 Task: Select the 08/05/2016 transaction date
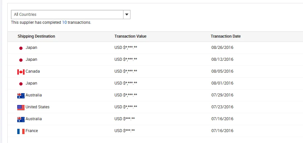point(222,71)
